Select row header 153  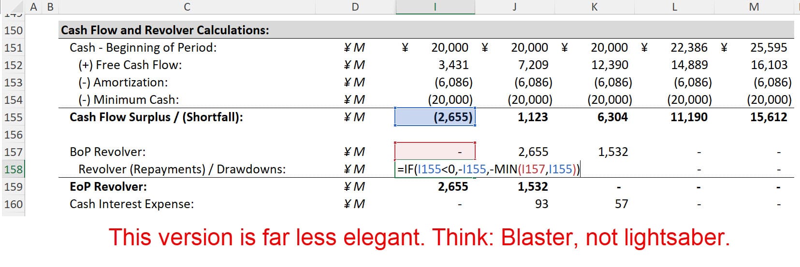coord(13,83)
